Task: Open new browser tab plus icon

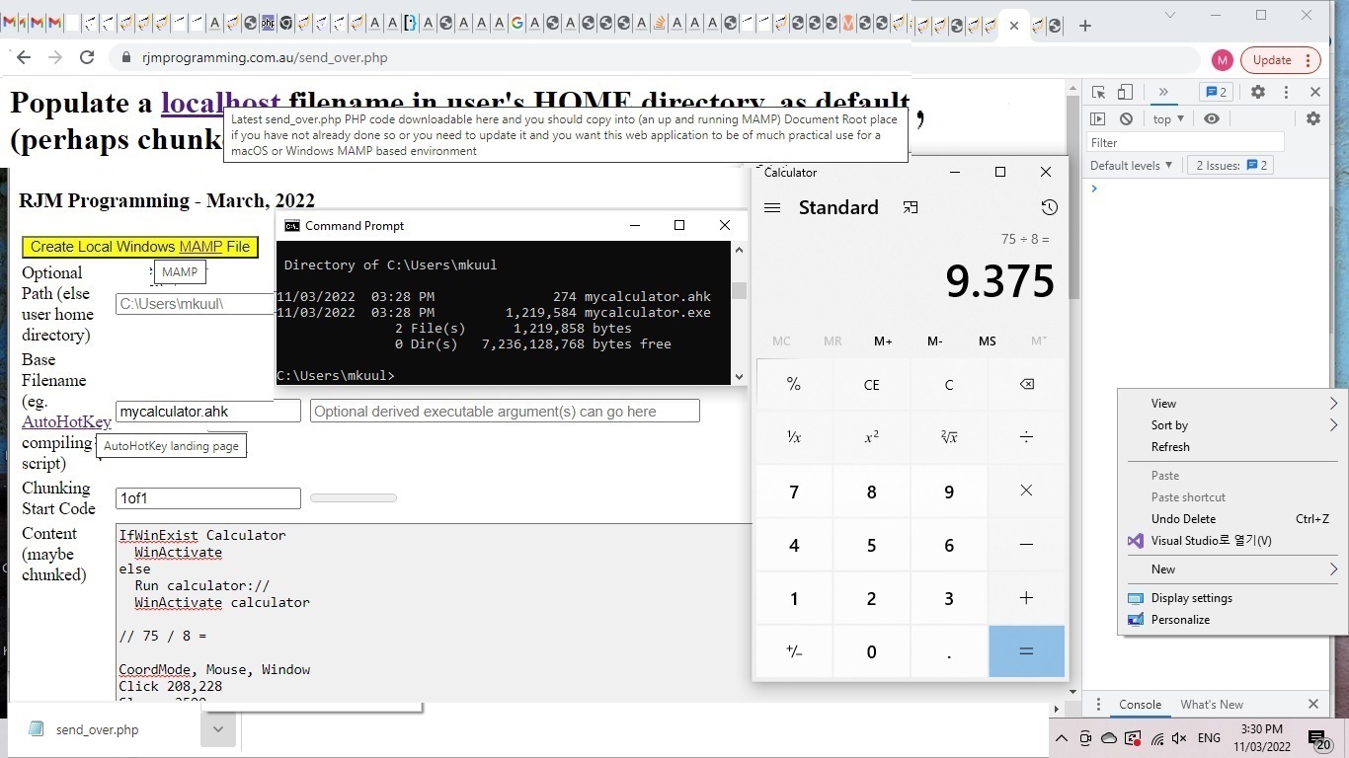Action: pyautogui.click(x=1085, y=26)
